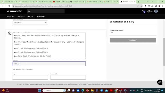Bookmark this page with the star icon
The height and width of the screenshot is (93, 165).
tap(141, 6)
